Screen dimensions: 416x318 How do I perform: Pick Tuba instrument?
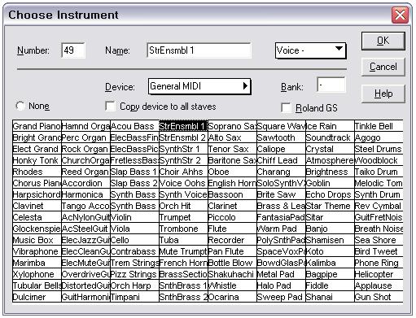183,240
